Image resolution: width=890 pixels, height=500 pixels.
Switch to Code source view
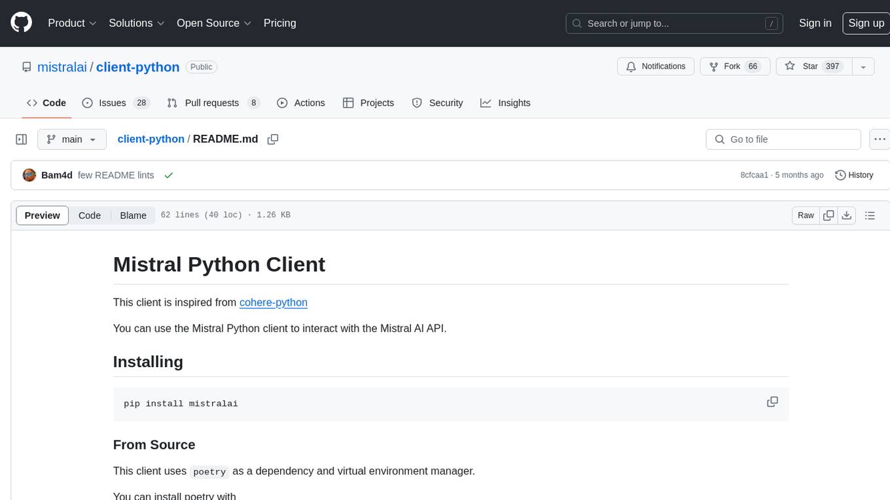pyautogui.click(x=90, y=215)
